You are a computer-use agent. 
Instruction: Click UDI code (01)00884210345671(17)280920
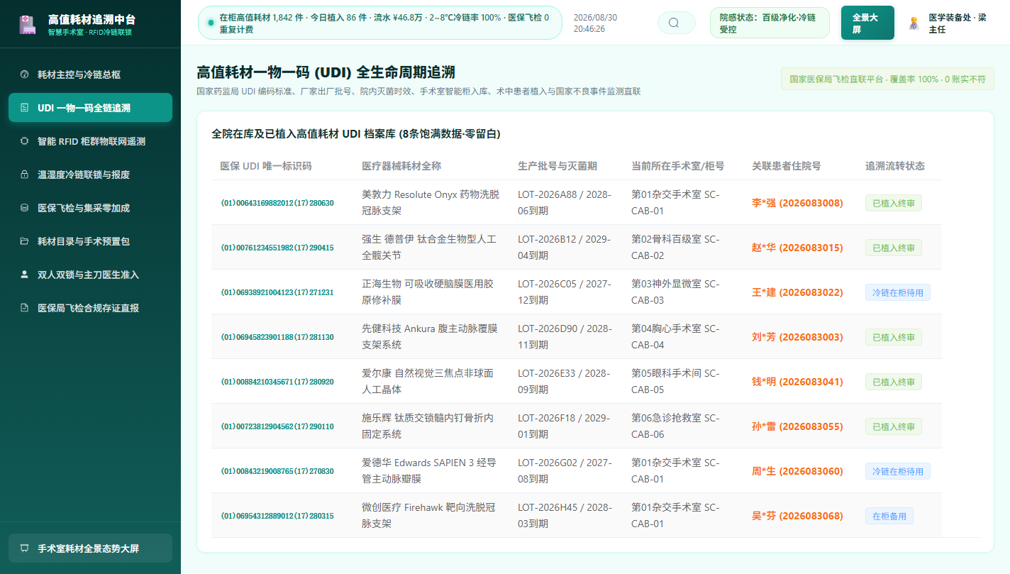click(x=277, y=382)
